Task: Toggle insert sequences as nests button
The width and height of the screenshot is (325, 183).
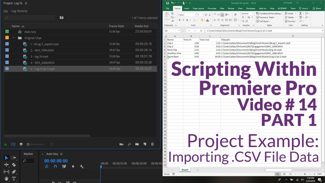Action: (47, 166)
